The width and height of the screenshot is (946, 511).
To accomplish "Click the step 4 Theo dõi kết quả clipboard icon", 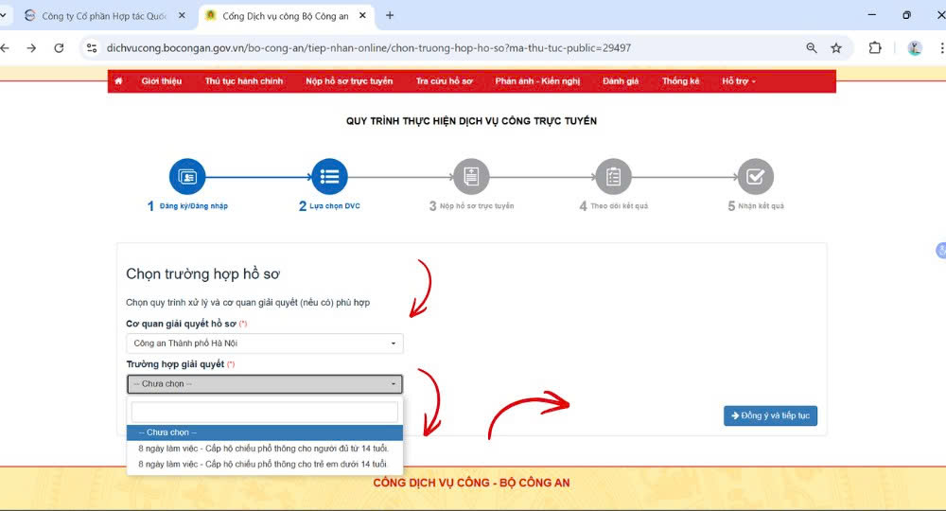I will 613,177.
